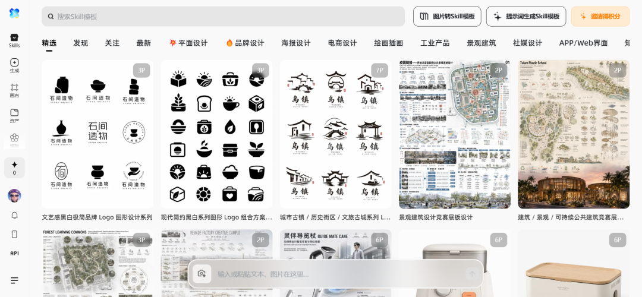The width and height of the screenshot is (642, 297).
Task: Open the APP/Web界面 category tab
Action: pos(584,43)
